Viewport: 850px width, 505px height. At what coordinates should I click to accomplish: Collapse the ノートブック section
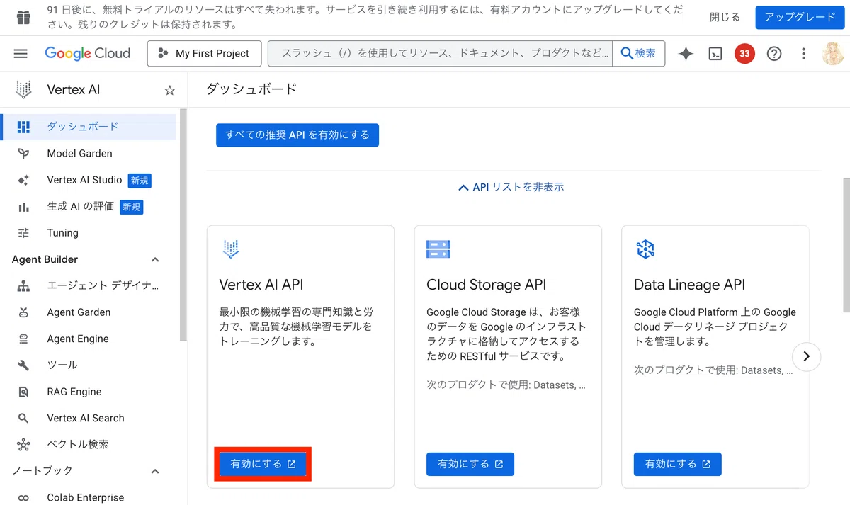pos(155,471)
